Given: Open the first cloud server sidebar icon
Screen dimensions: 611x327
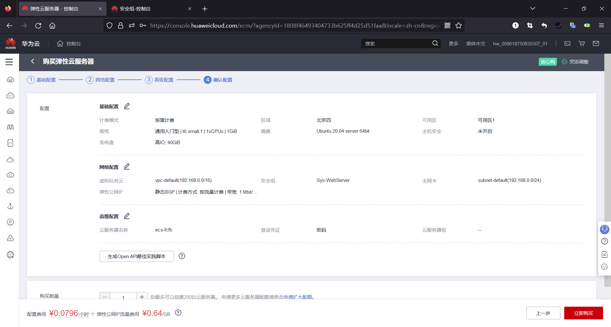Looking at the screenshot, I should [11, 79].
